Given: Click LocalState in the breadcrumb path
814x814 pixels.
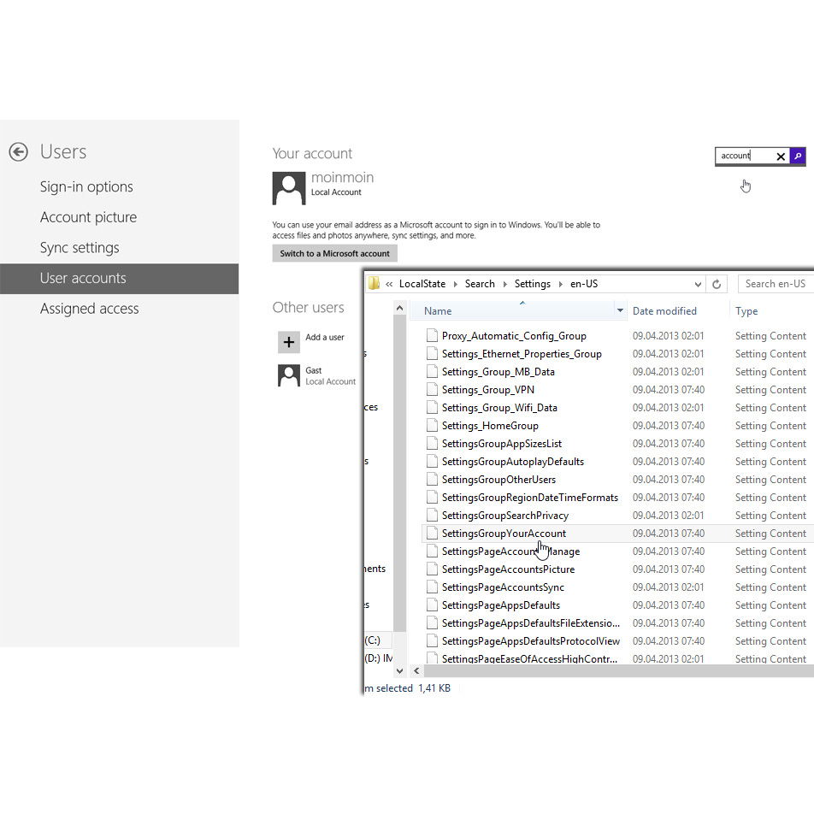Looking at the screenshot, I should (422, 284).
